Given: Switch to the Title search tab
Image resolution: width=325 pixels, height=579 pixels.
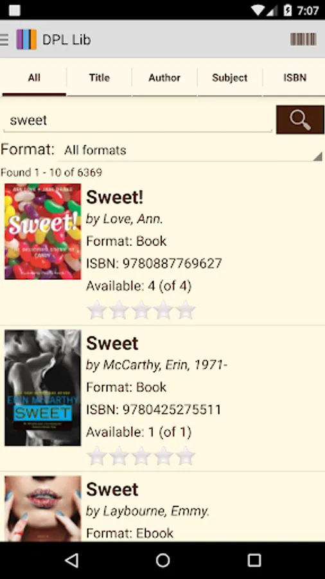Looking at the screenshot, I should tap(99, 78).
